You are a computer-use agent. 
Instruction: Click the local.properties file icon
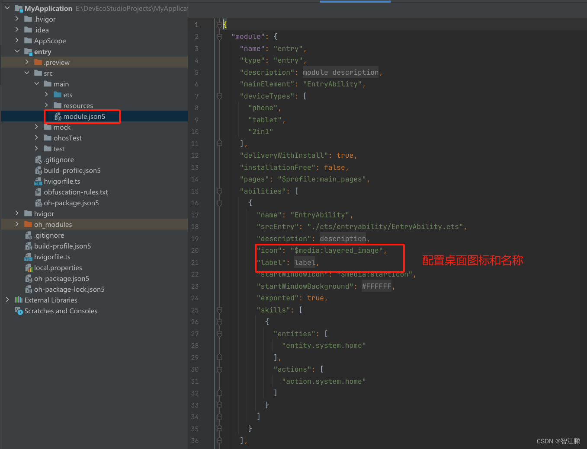(29, 267)
